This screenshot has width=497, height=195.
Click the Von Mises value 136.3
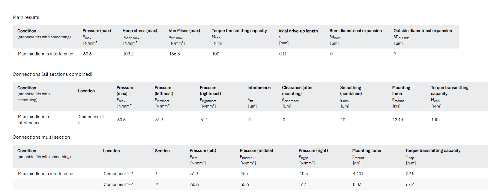click(x=175, y=54)
